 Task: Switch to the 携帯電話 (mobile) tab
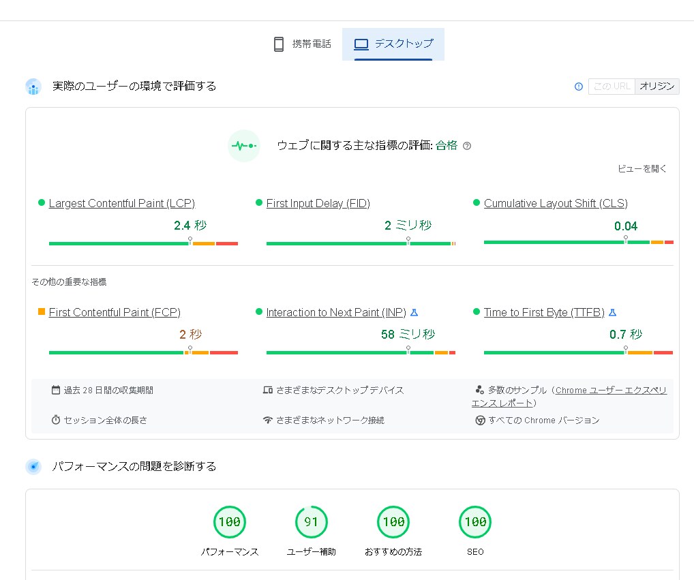point(303,44)
